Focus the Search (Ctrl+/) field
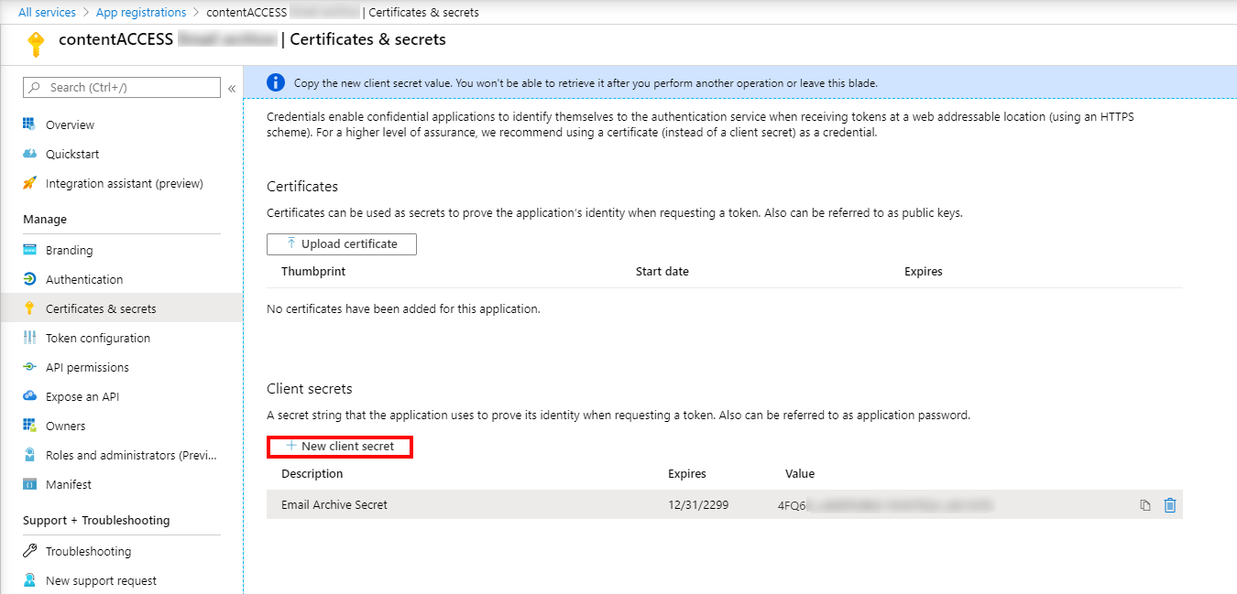 click(122, 87)
